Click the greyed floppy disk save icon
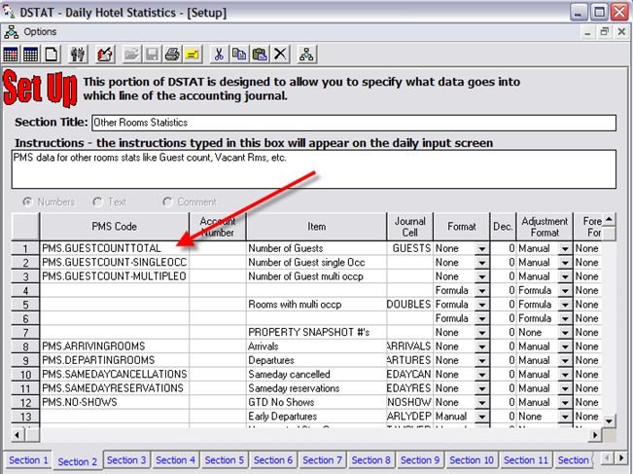 click(x=152, y=55)
